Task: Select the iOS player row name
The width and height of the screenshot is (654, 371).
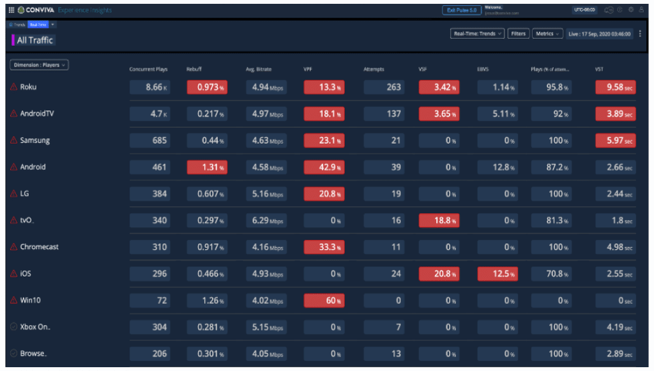Action: (26, 273)
